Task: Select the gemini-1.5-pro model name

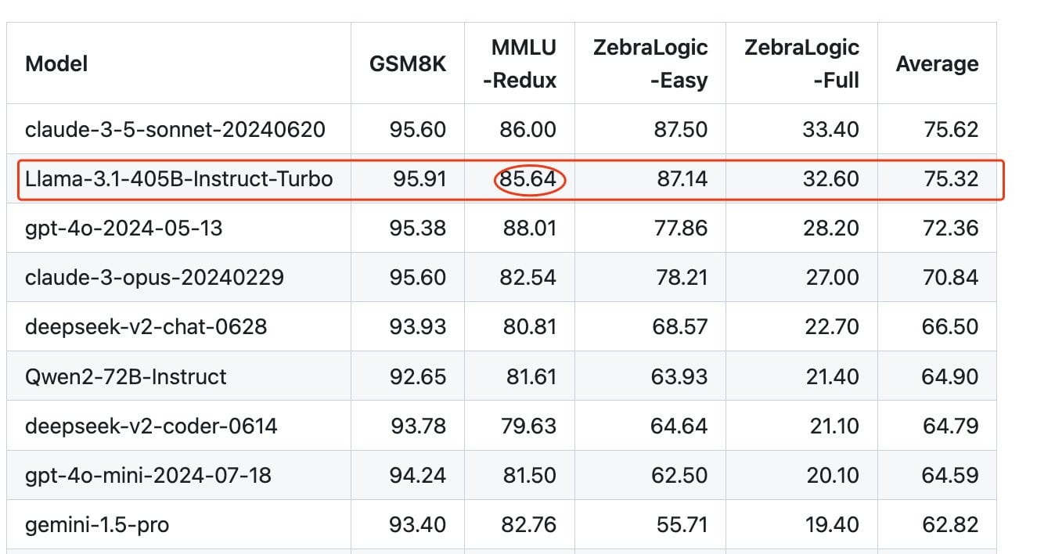Action: click(97, 524)
